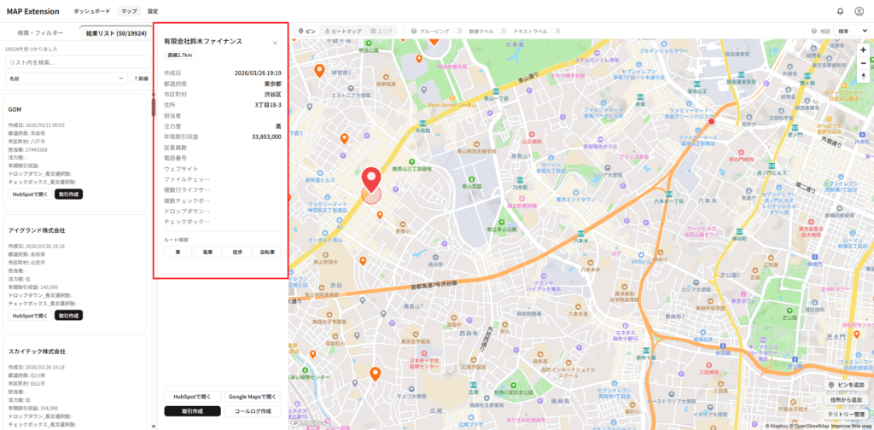Screen dimensions: 874x430
Task: Select the アイグランド株式会社 card title
Action: click(37, 230)
